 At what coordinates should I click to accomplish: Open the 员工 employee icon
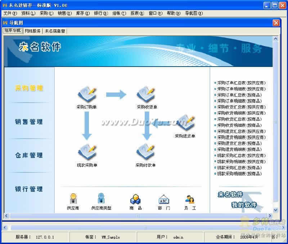(x=190, y=199)
